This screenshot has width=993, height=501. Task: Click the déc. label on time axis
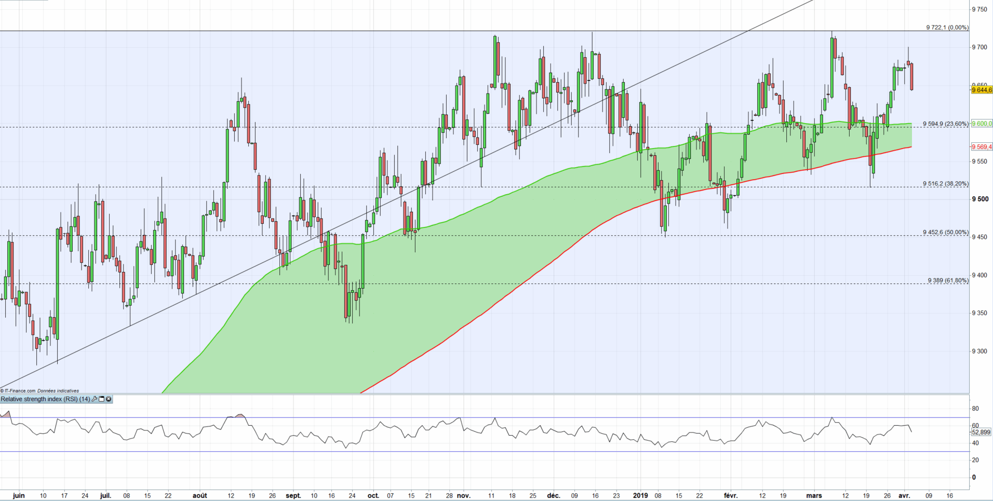(554, 495)
